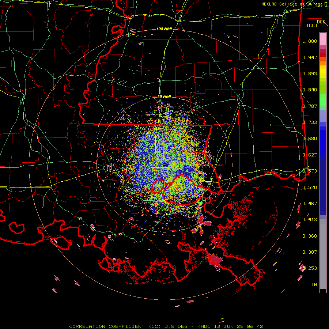The image size is (329, 329).
Task: Select the 0.840 scale value
Action: [x=310, y=90]
